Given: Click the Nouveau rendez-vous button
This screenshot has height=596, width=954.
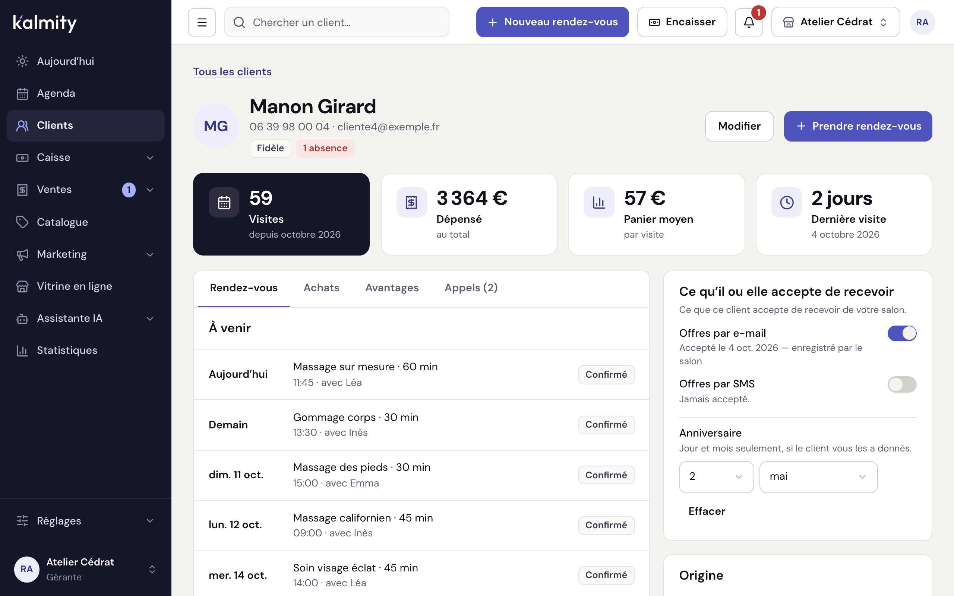Looking at the screenshot, I should click(552, 22).
